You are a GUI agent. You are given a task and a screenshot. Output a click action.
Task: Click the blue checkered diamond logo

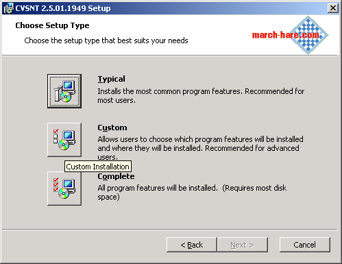point(308,35)
